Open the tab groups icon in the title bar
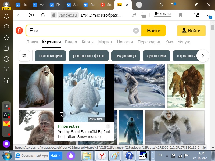Screen dimensions: 215x161 [x=161, y=5]
